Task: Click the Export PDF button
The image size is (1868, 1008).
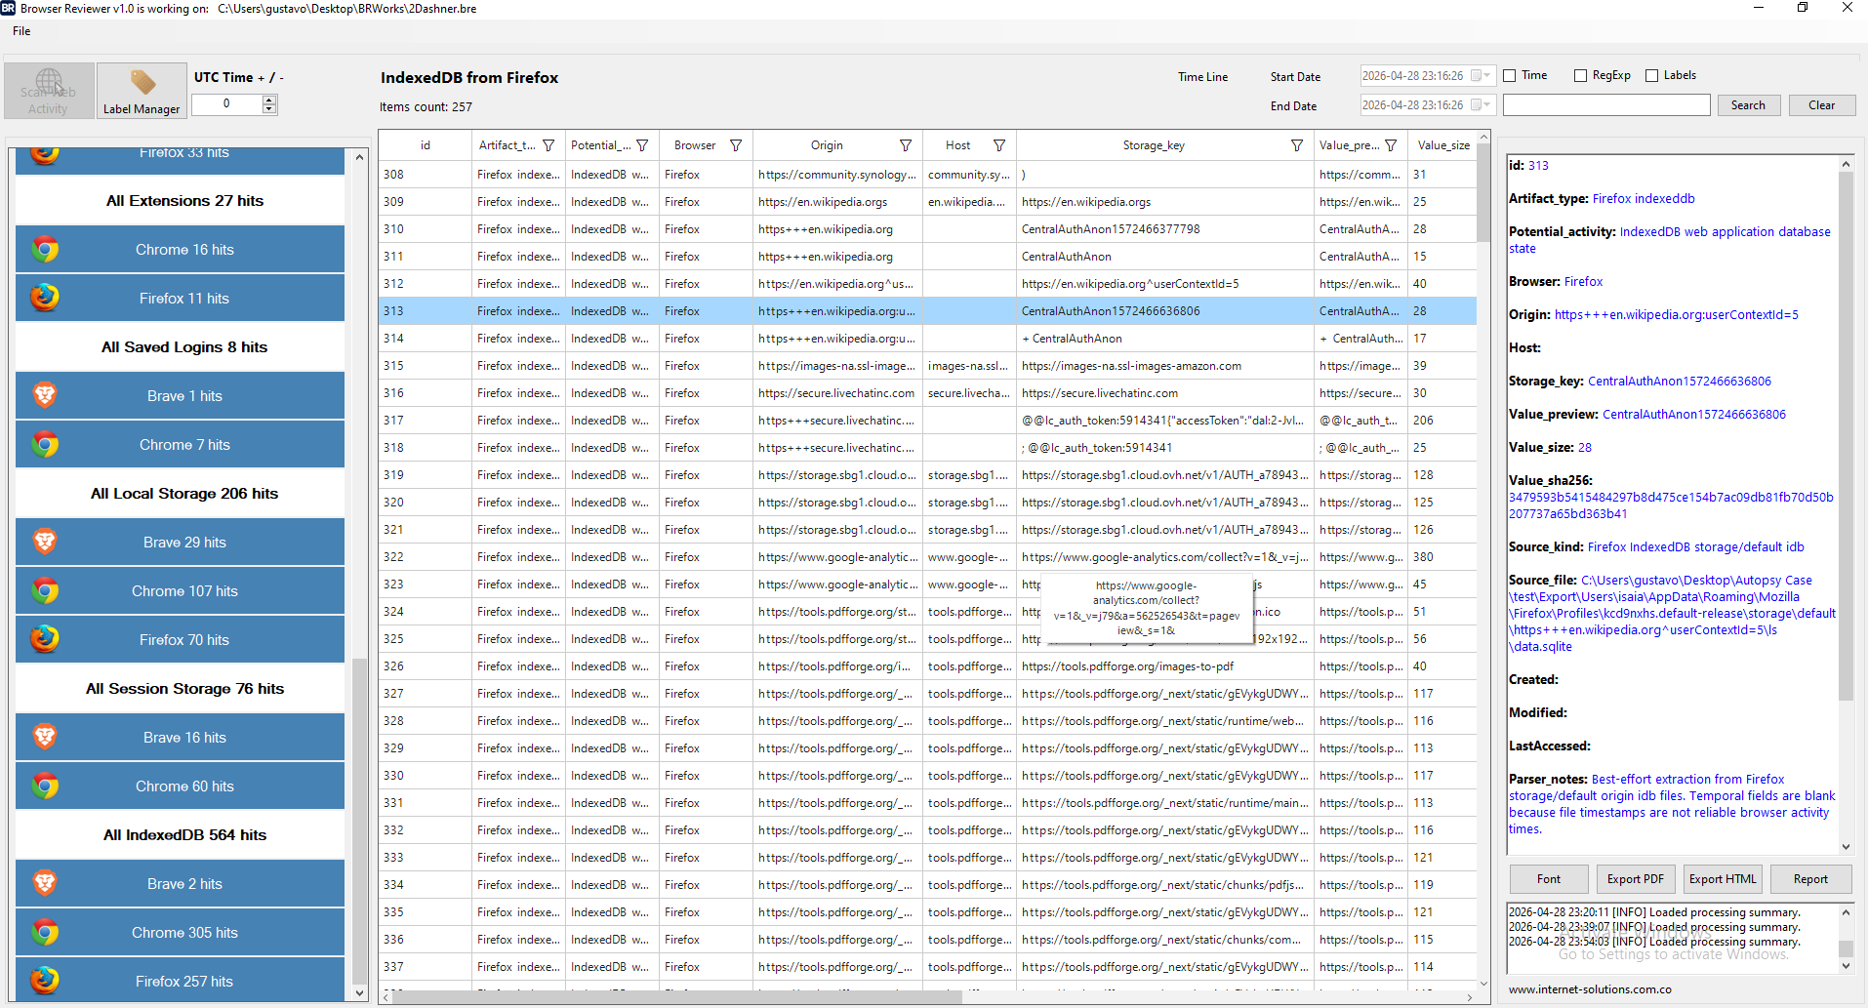Action: [x=1636, y=879]
